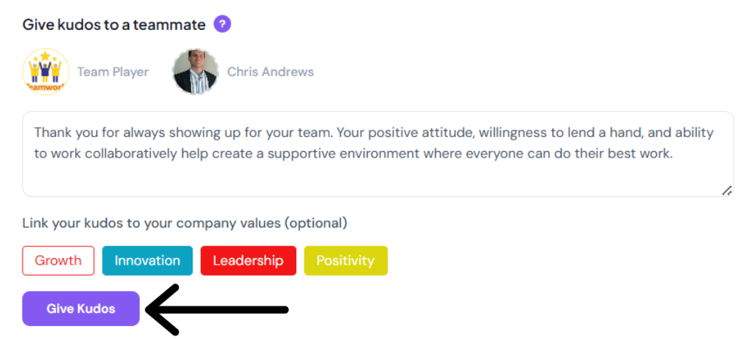Screen dimensions: 745x342
Task: Toggle the Innovation company value tag
Action: pyautogui.click(x=147, y=260)
